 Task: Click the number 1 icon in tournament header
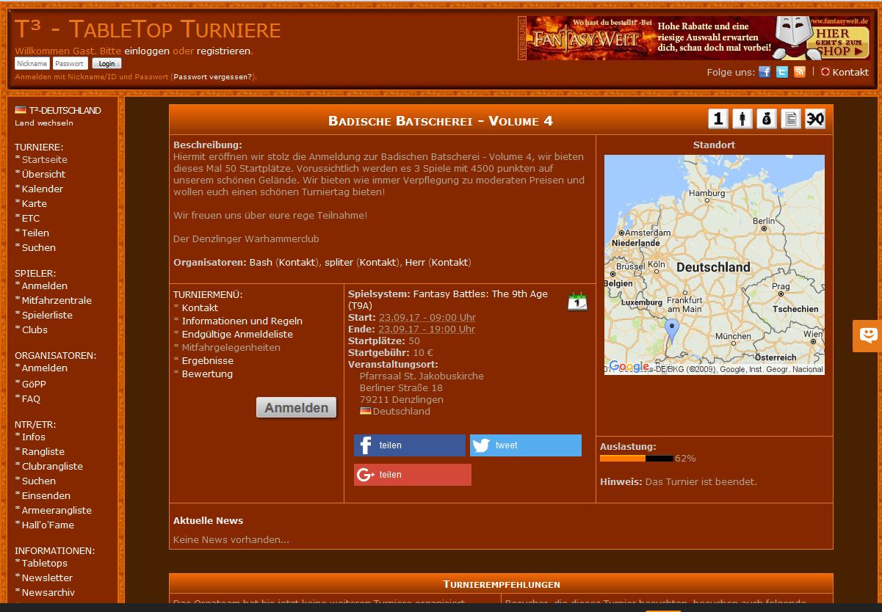718,119
